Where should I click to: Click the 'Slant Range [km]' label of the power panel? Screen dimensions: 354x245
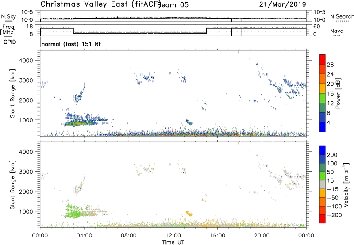[x=12, y=93]
